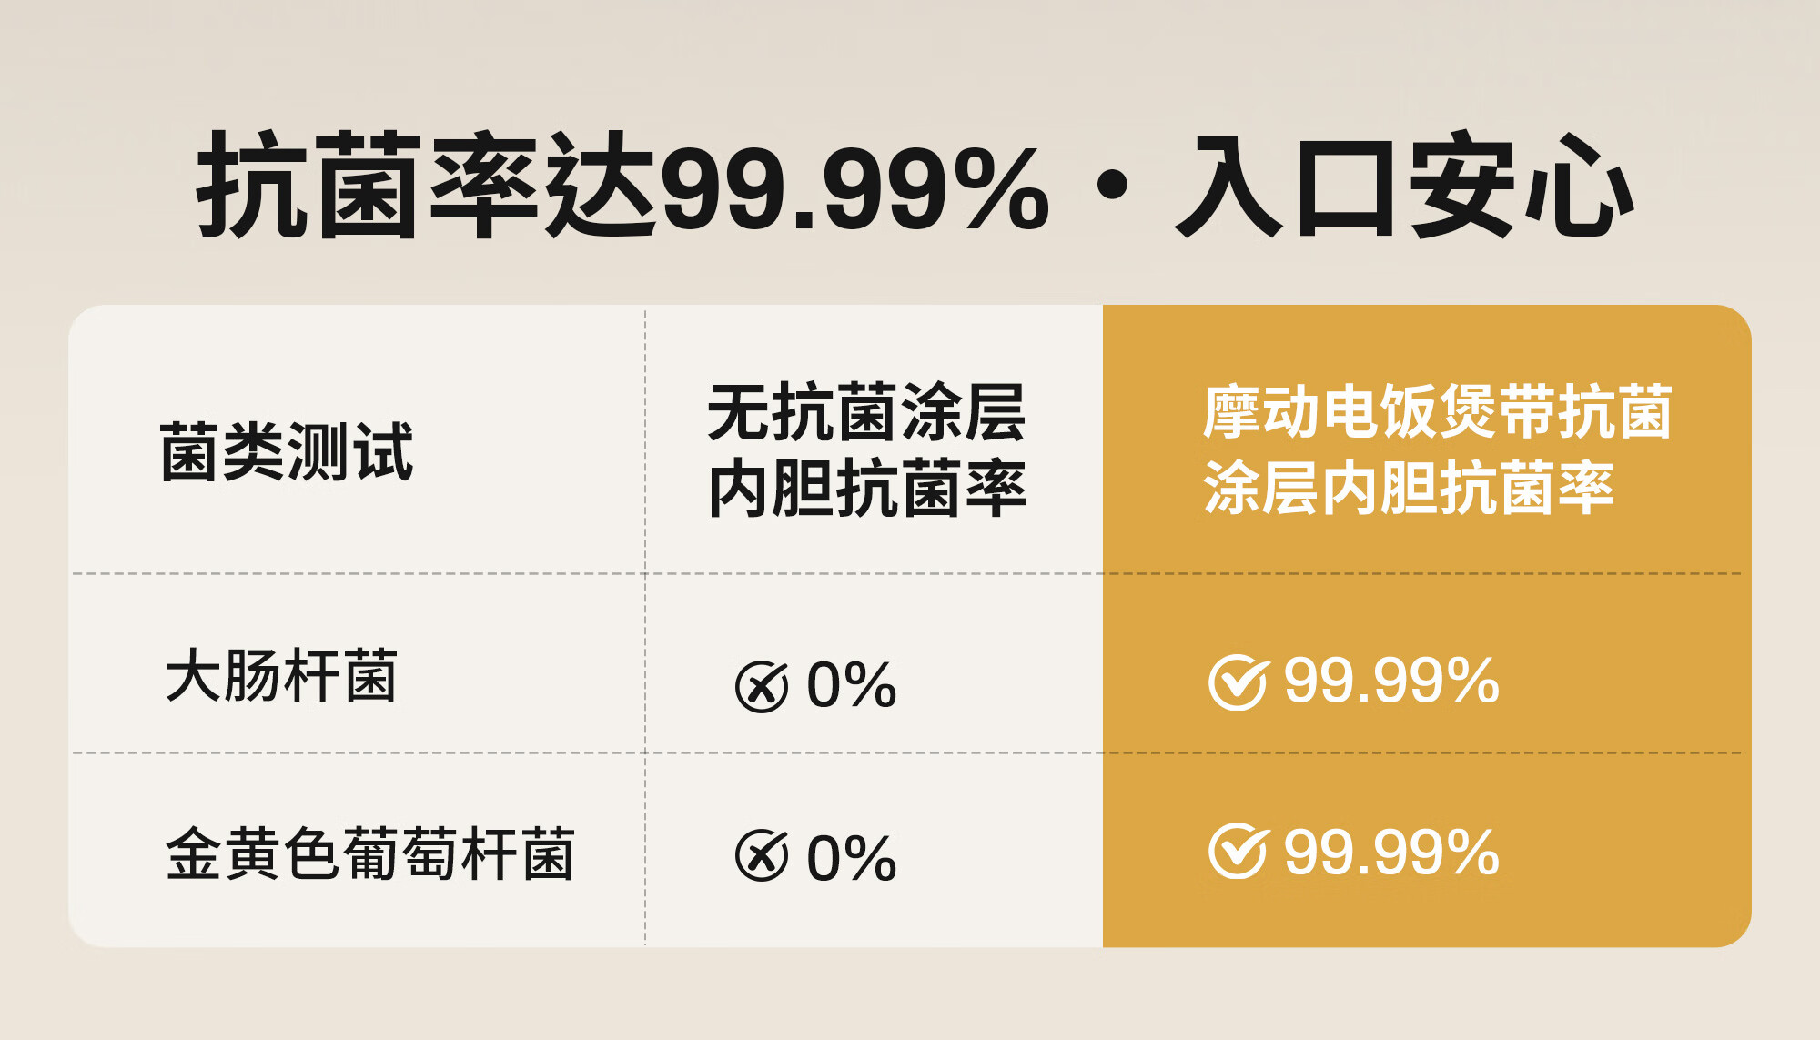Click the cross icon in 大肠杆菌 row
The image size is (1820, 1040).
762,686
